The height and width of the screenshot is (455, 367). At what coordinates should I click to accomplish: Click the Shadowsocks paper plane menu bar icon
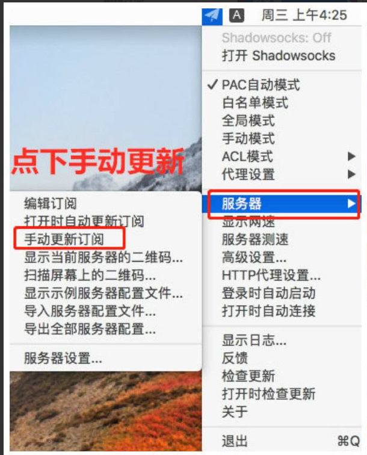click(212, 16)
